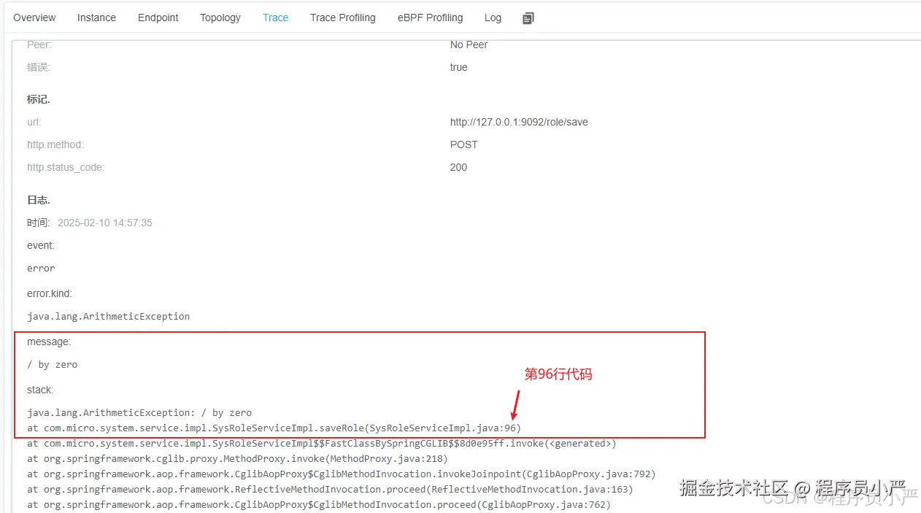Click the 'message:' label

49,342
